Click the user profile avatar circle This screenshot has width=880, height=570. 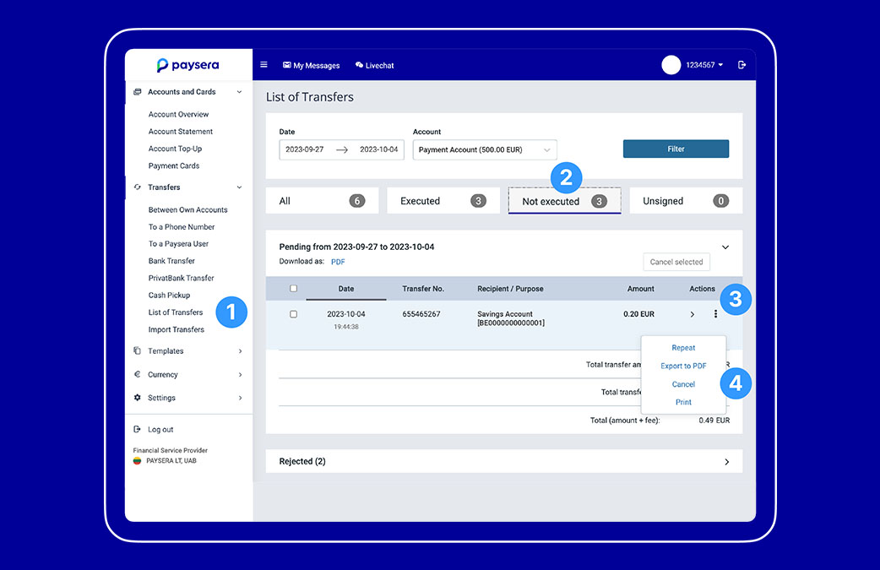tap(671, 65)
